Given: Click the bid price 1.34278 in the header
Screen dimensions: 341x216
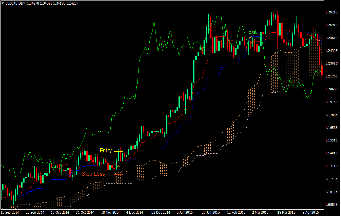Looking at the screenshot, I should (x=33, y=3).
